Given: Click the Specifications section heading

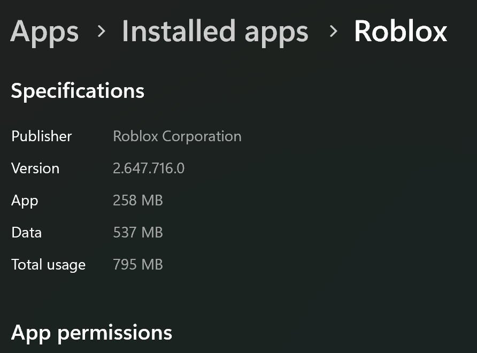Looking at the screenshot, I should point(78,91).
